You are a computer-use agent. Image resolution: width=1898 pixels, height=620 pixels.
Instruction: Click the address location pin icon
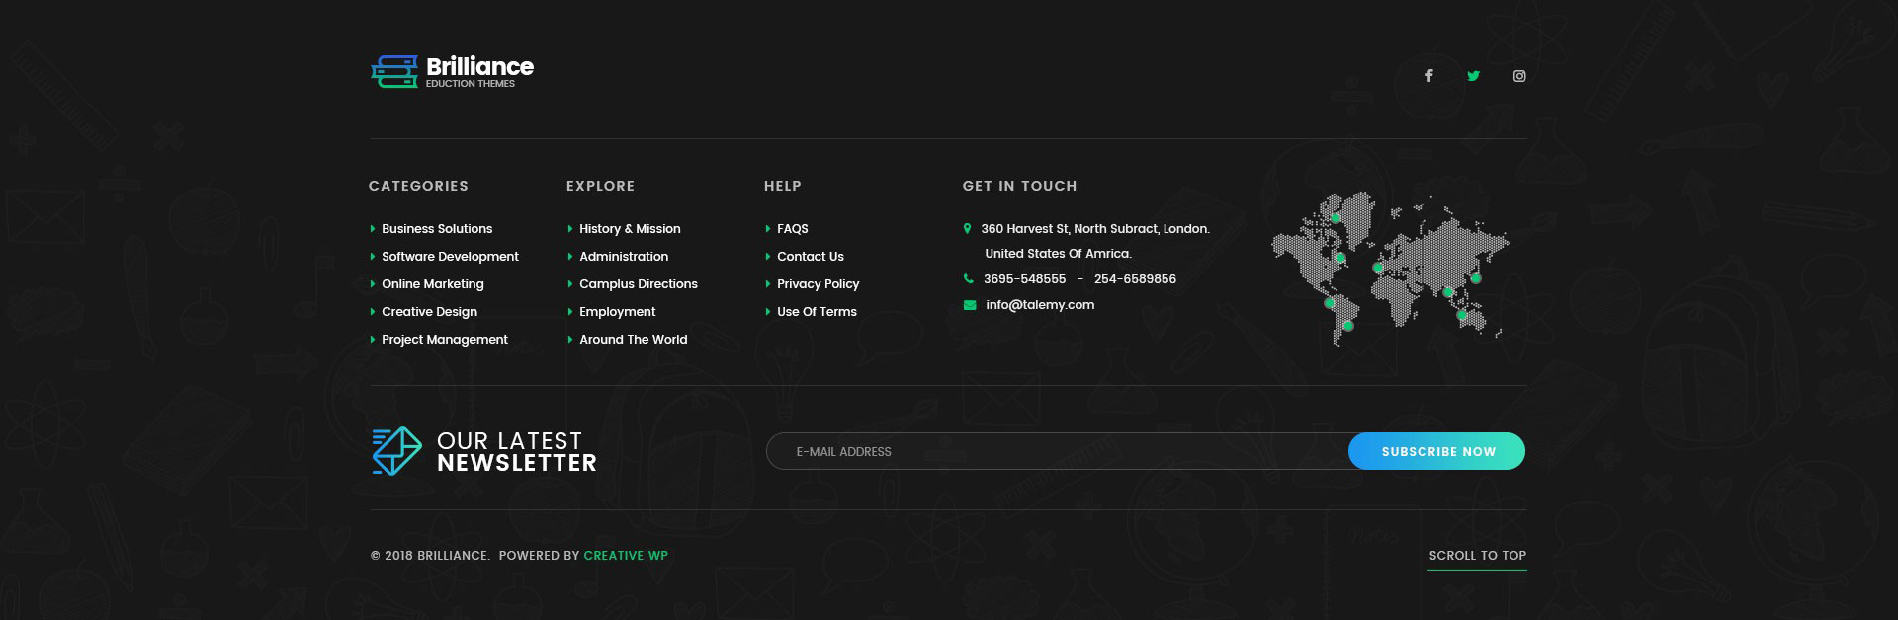coord(967,229)
